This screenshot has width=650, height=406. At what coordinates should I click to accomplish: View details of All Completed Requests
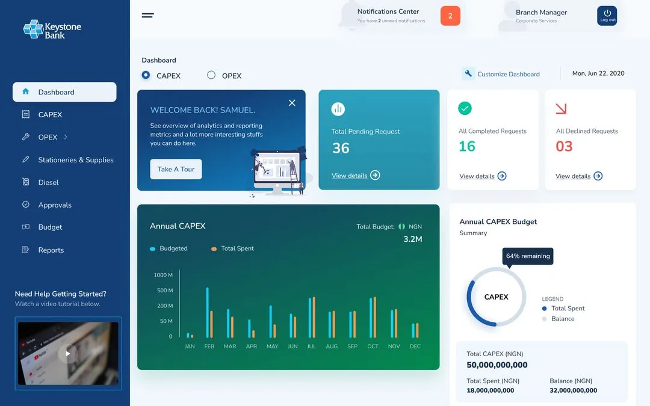pos(477,176)
